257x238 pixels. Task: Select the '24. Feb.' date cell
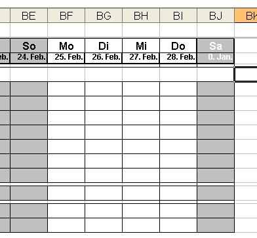tap(29, 58)
